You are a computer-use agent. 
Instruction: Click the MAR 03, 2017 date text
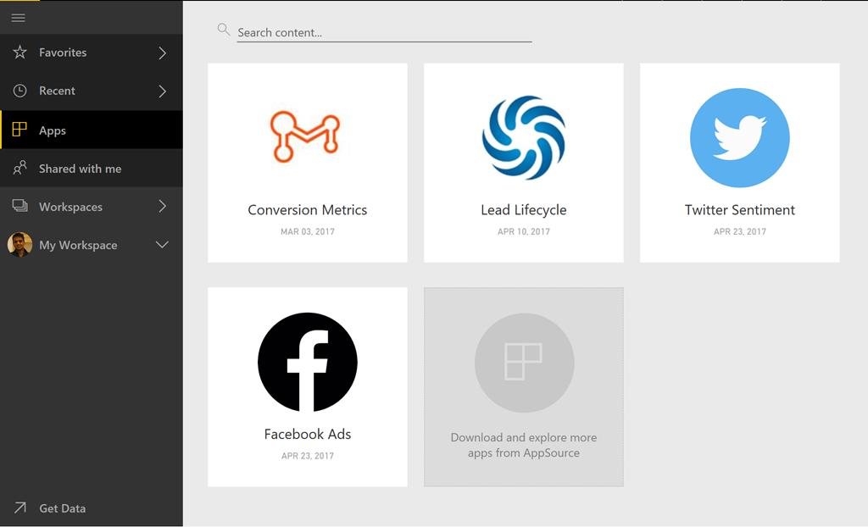click(x=307, y=231)
